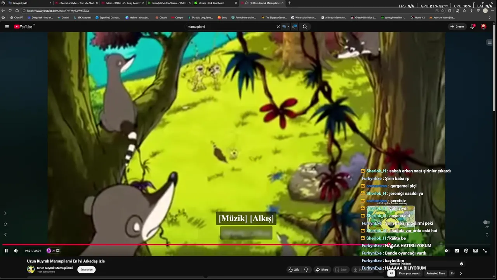This screenshot has width=497, height=280.
Task: Reload the current page
Action: point(10,10)
